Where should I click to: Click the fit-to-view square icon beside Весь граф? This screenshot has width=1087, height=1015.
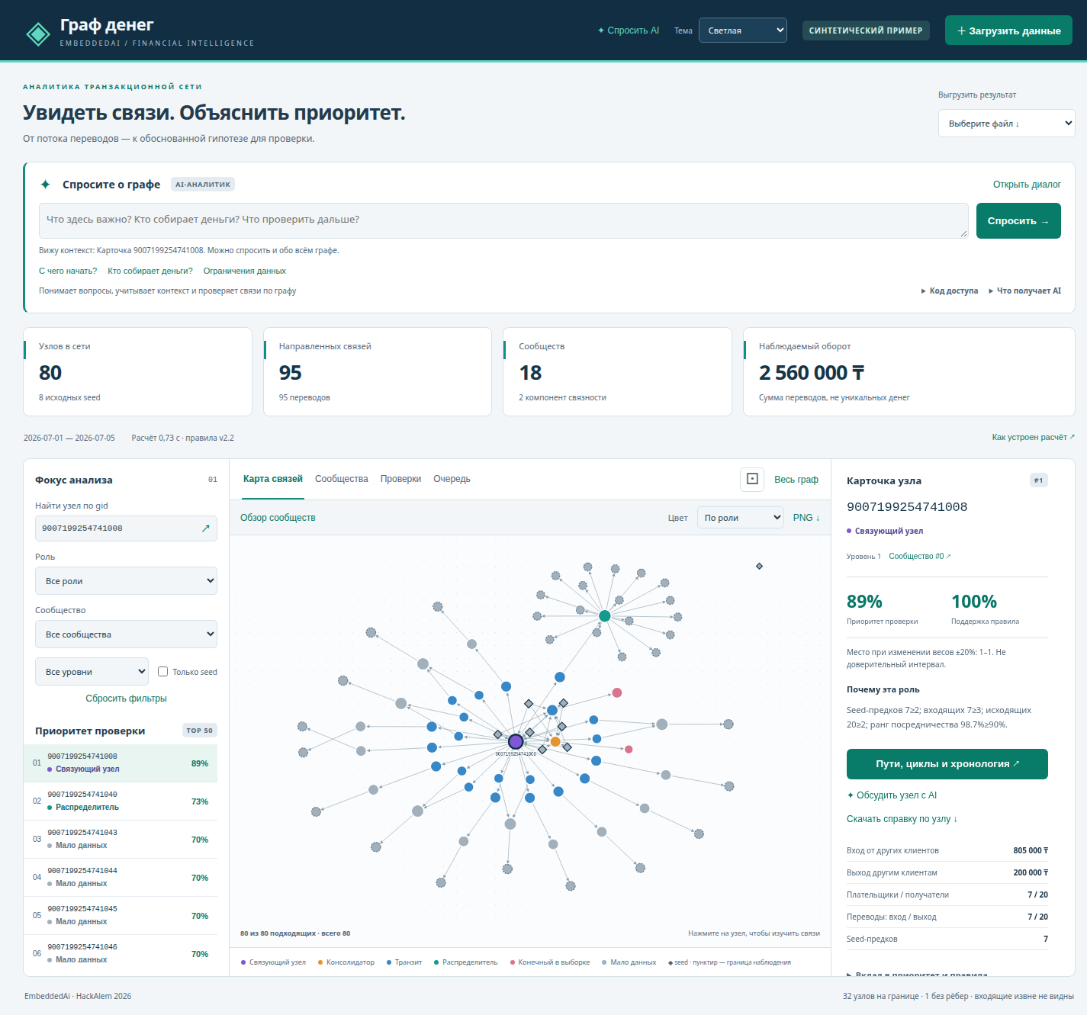pyautogui.click(x=752, y=479)
